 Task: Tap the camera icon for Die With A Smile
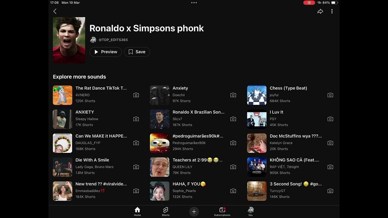(136, 167)
